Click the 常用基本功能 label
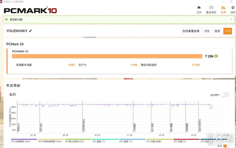Screen dimensions: 236x148 click(x=24, y=65)
